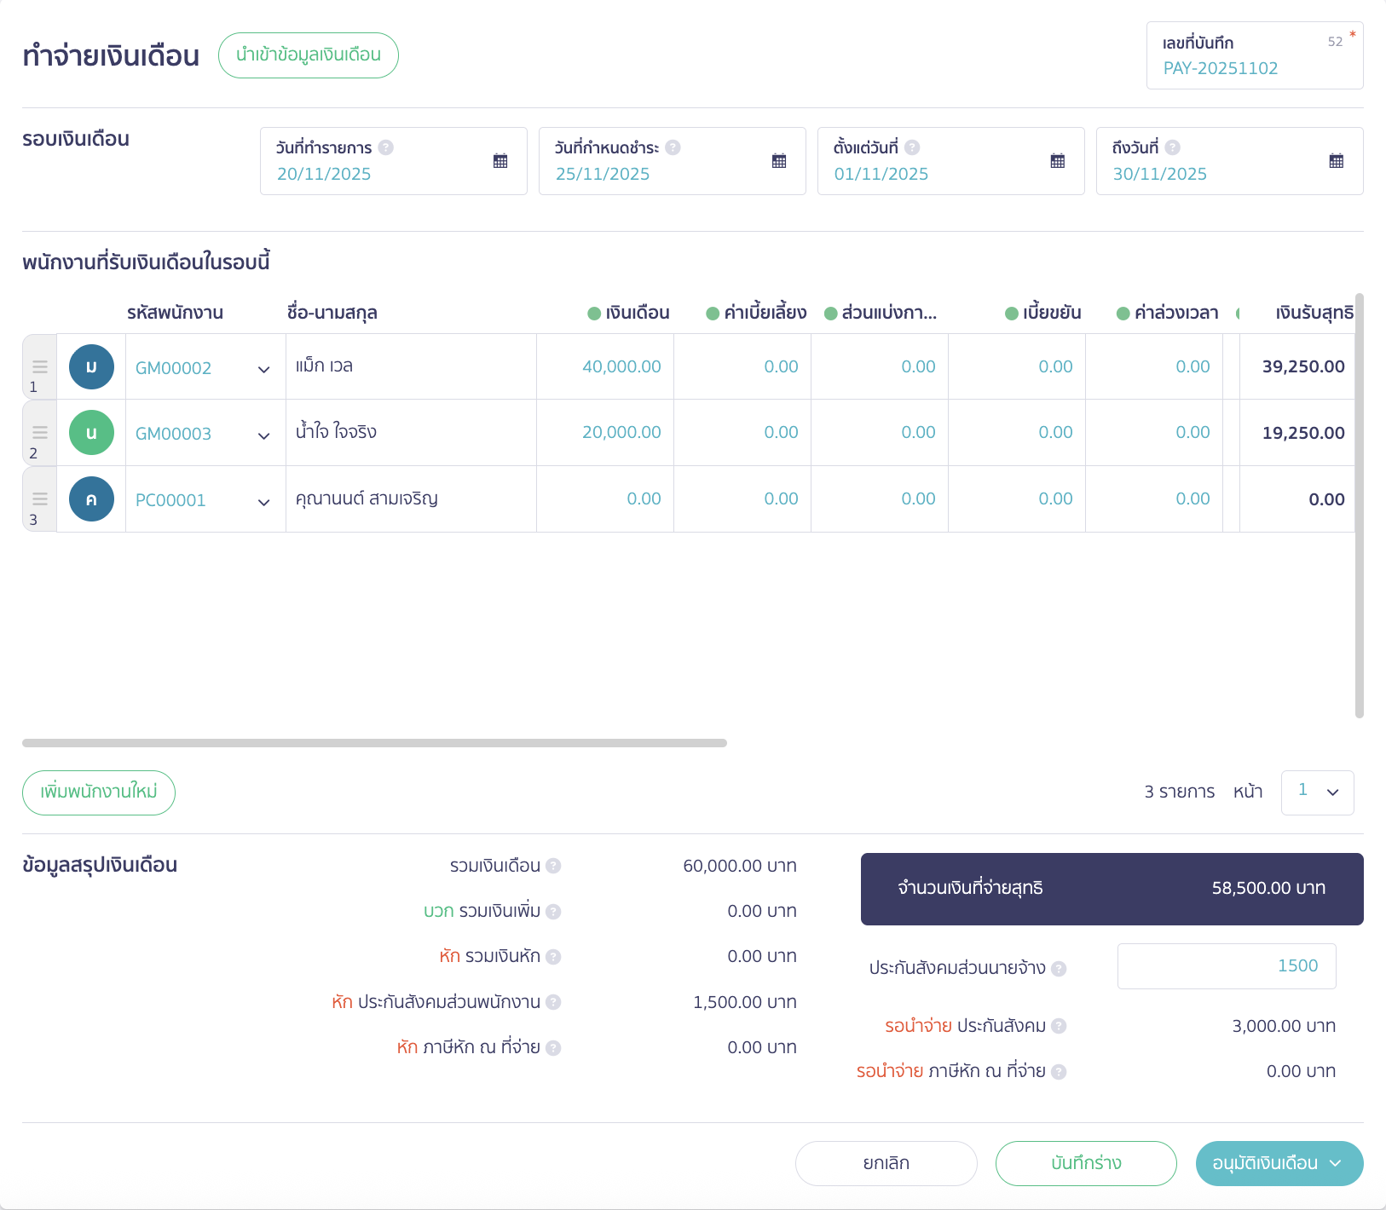
Task: Click the employer social security input field
Action: pyautogui.click(x=1226, y=966)
